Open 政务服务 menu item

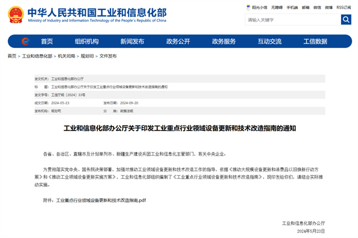point(224,41)
